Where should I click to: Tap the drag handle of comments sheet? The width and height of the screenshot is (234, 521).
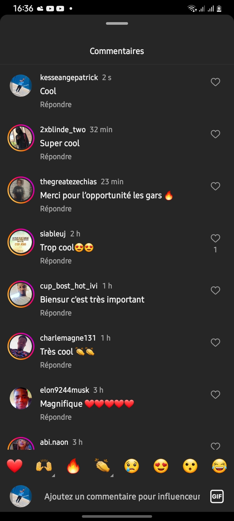point(117,23)
